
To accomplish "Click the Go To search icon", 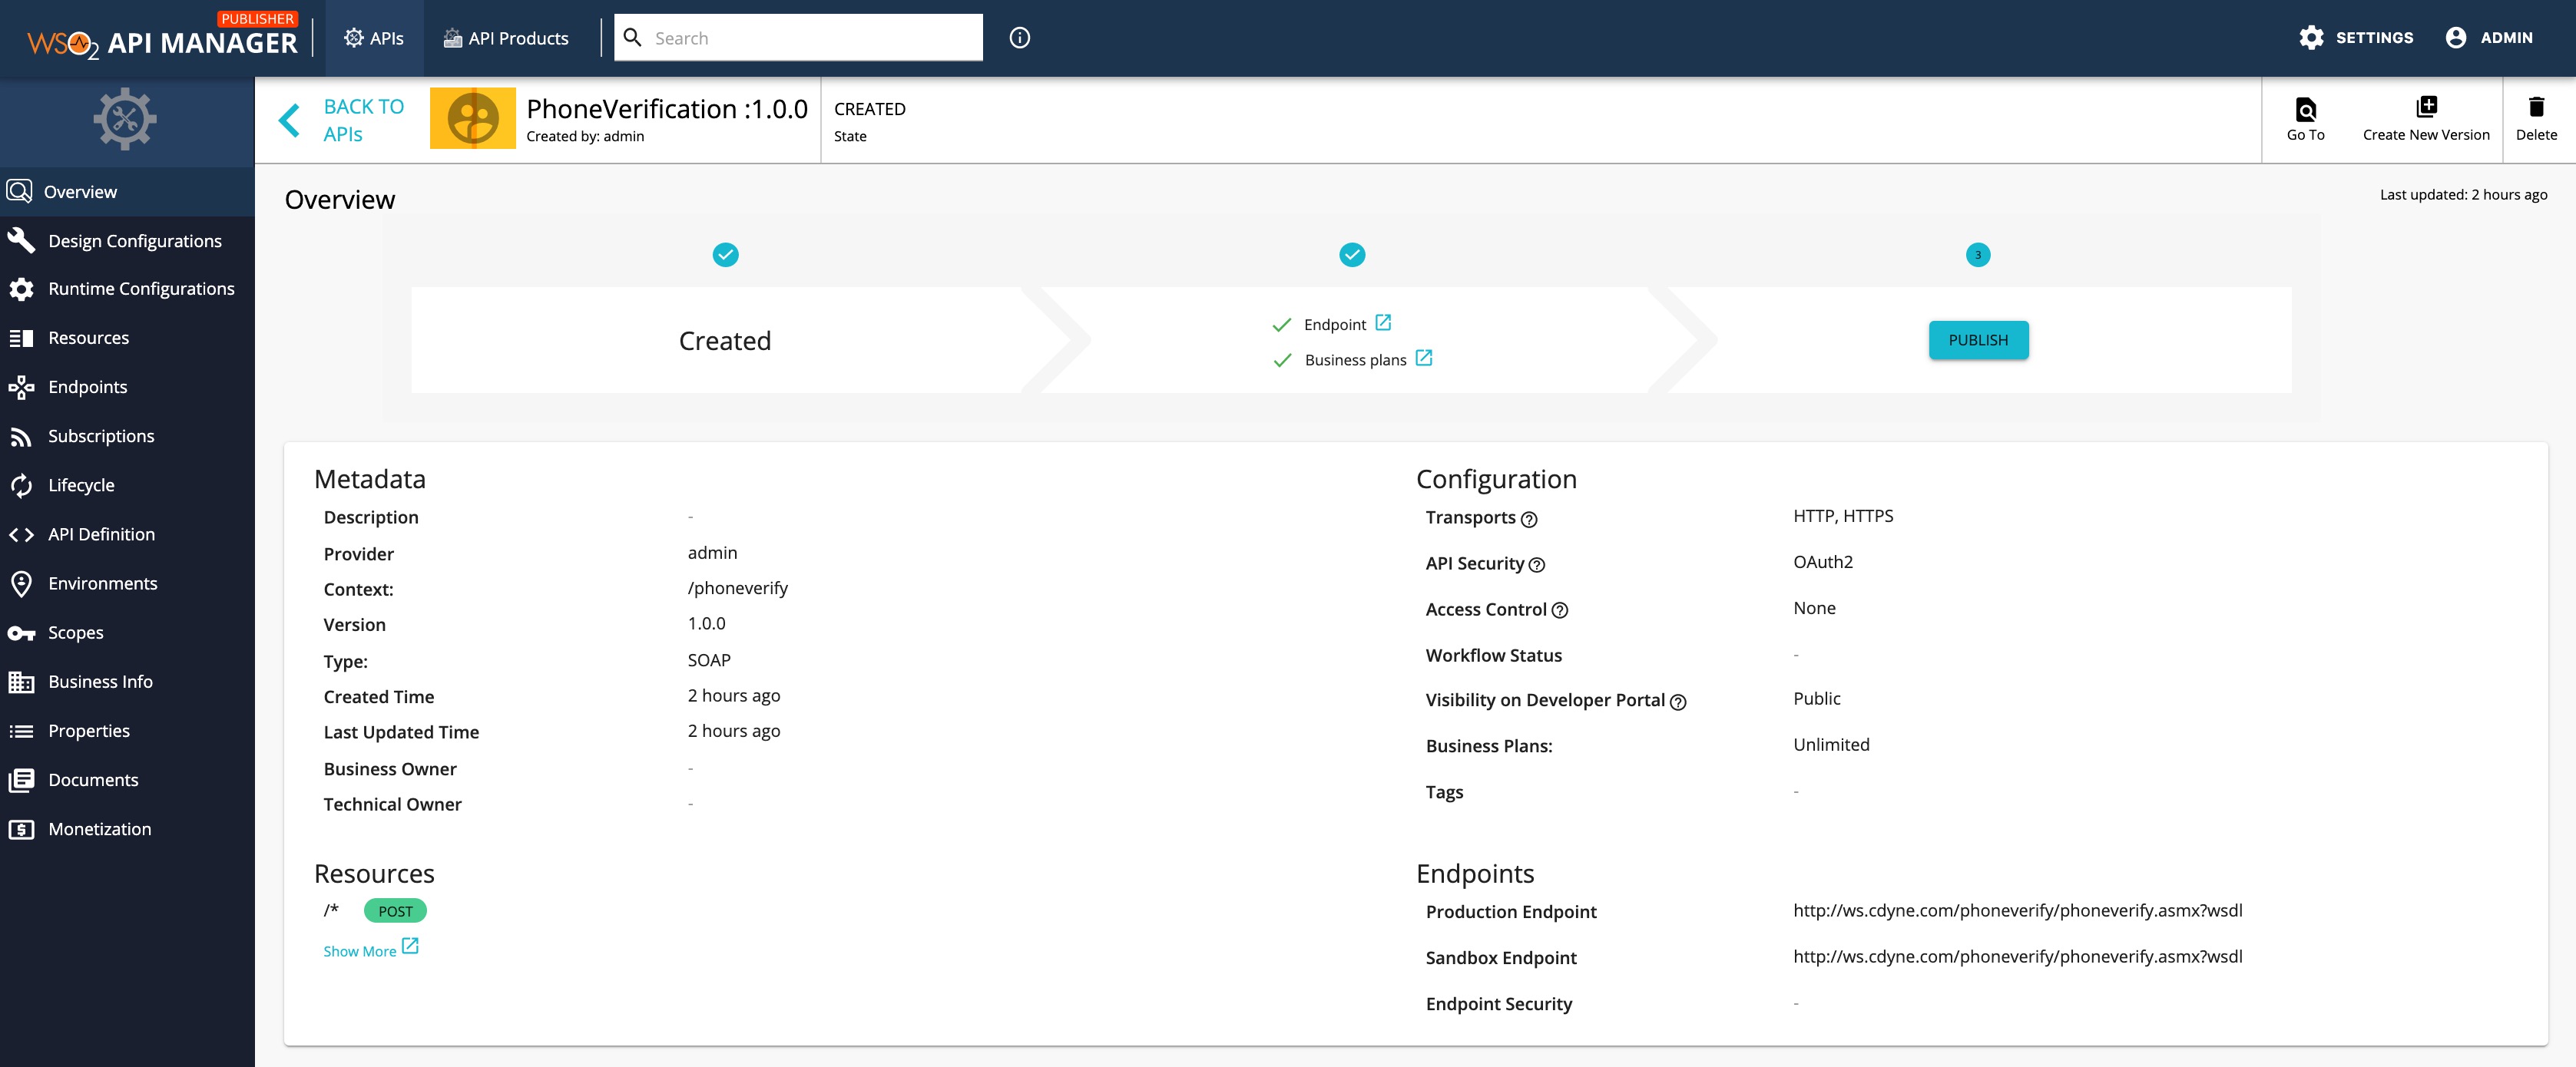I will click(2306, 110).
